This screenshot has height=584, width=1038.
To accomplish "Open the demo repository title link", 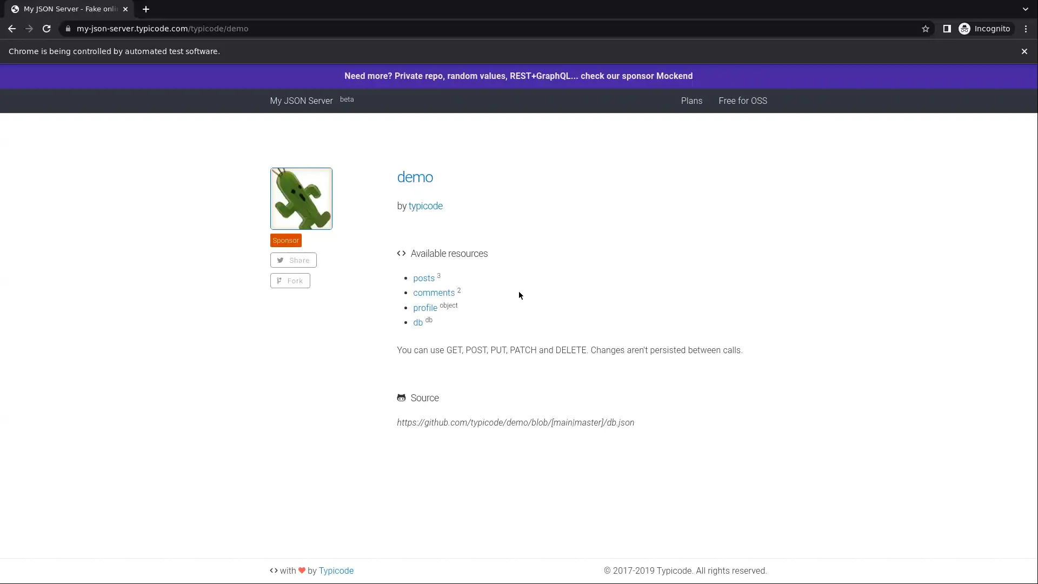I will [415, 177].
